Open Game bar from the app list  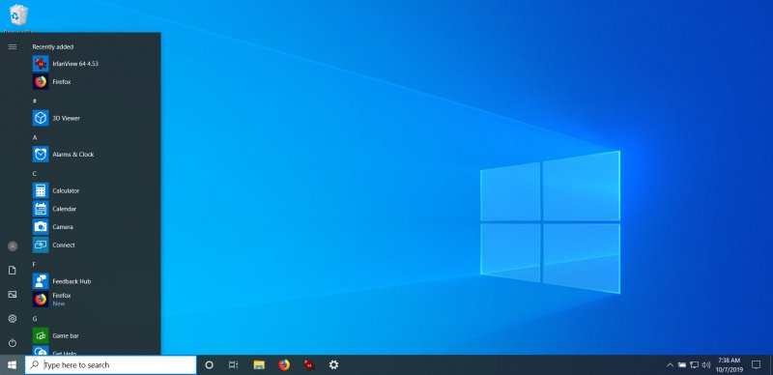(96, 336)
